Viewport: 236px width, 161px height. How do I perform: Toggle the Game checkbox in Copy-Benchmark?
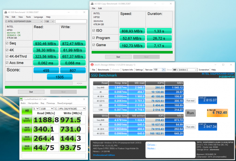[94, 45]
